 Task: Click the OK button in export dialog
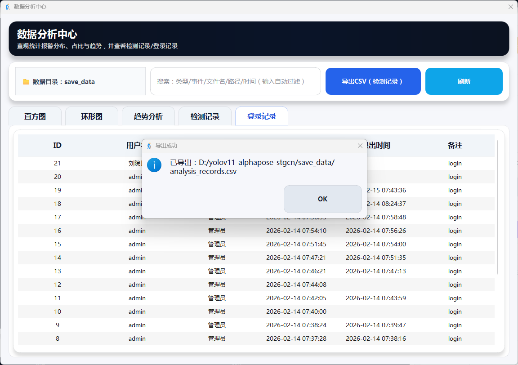coord(322,199)
